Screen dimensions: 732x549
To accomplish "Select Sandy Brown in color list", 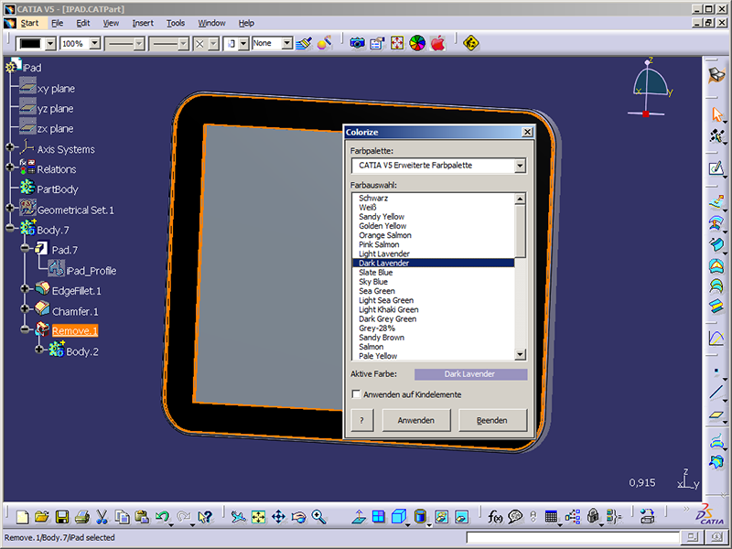I will [x=433, y=338].
